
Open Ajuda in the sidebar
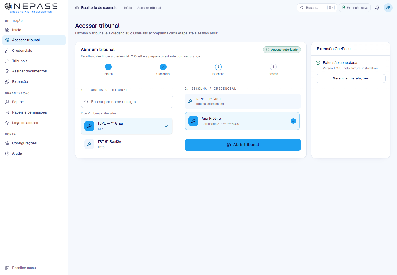(34, 153)
